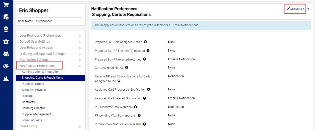Go to Contracts notifications
Screen dimensions: 315x130
[28, 102]
